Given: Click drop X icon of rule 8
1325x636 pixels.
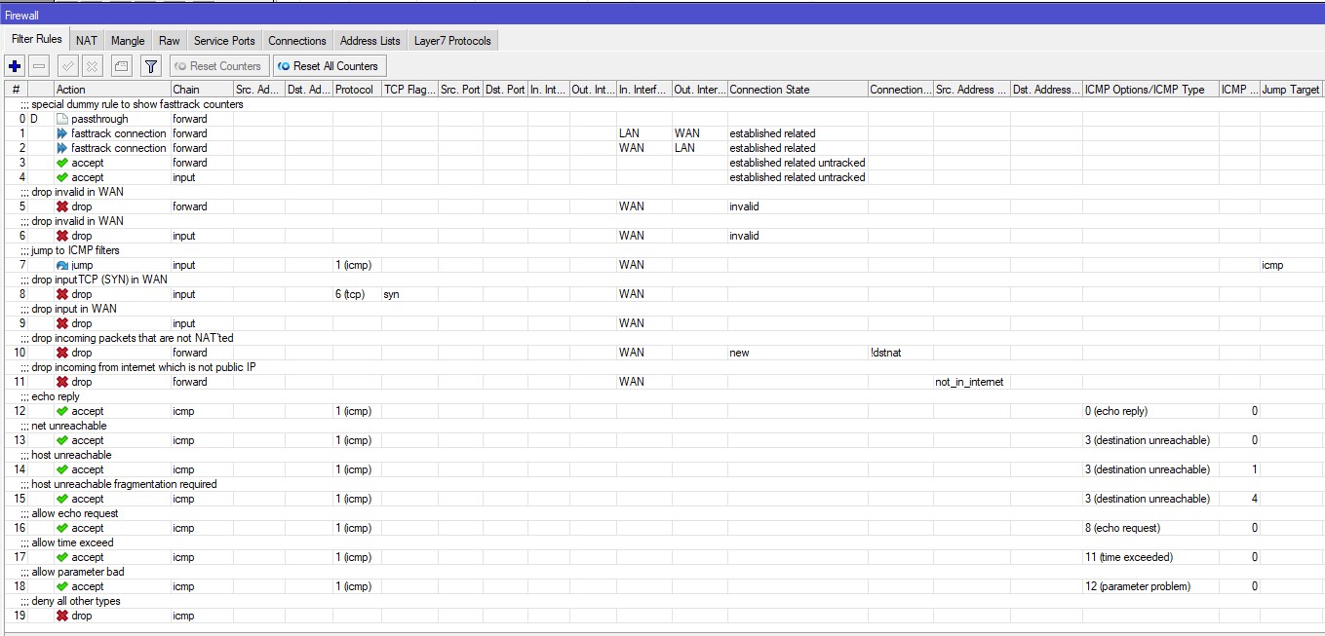Looking at the screenshot, I should click(62, 294).
